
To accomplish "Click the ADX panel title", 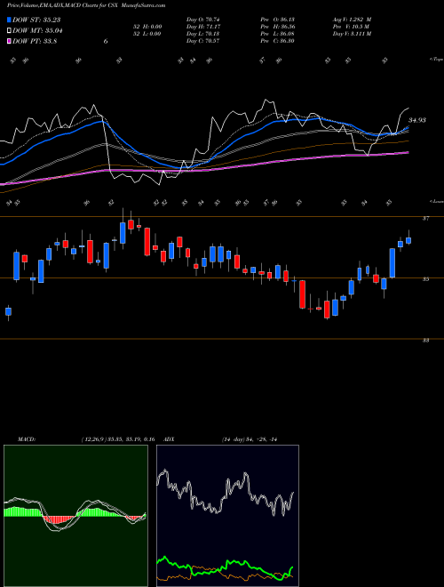I will (169, 439).
